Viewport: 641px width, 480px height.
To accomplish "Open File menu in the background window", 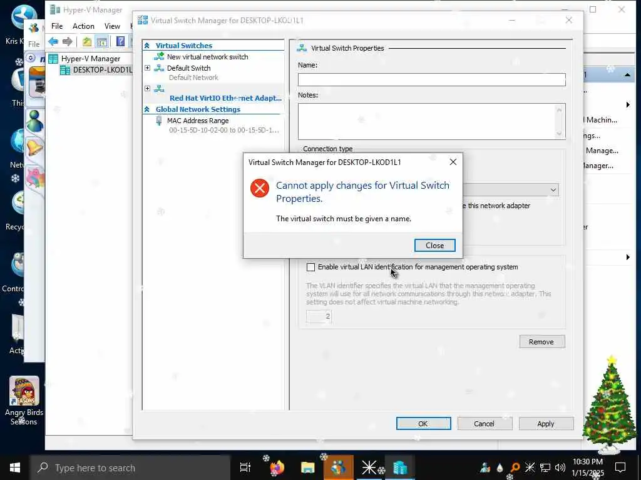I will [x=34, y=44].
